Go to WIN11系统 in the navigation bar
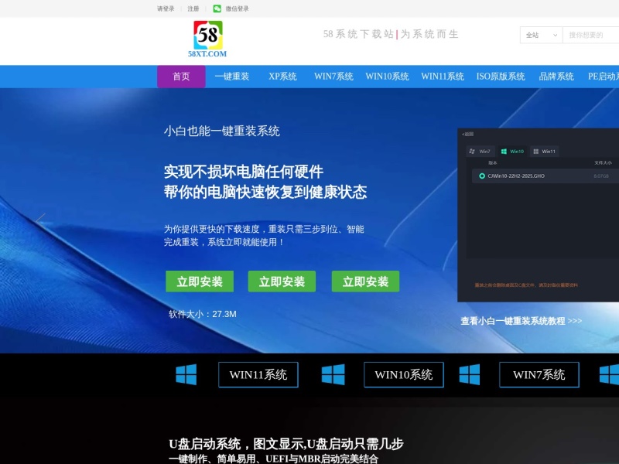The height and width of the screenshot is (464, 619). (x=443, y=77)
